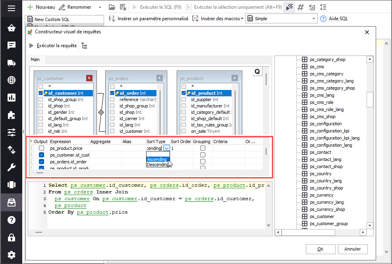This screenshot has width=392, height=264.
Task: Switch to the Main tab
Action: 35,59
